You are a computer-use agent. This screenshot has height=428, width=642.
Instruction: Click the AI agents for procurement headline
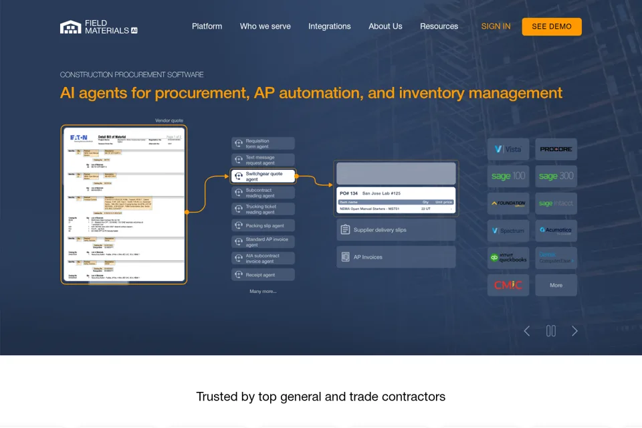(311, 93)
